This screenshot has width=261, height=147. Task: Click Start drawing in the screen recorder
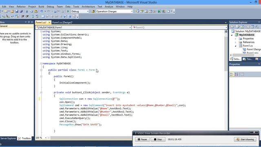(245, 139)
